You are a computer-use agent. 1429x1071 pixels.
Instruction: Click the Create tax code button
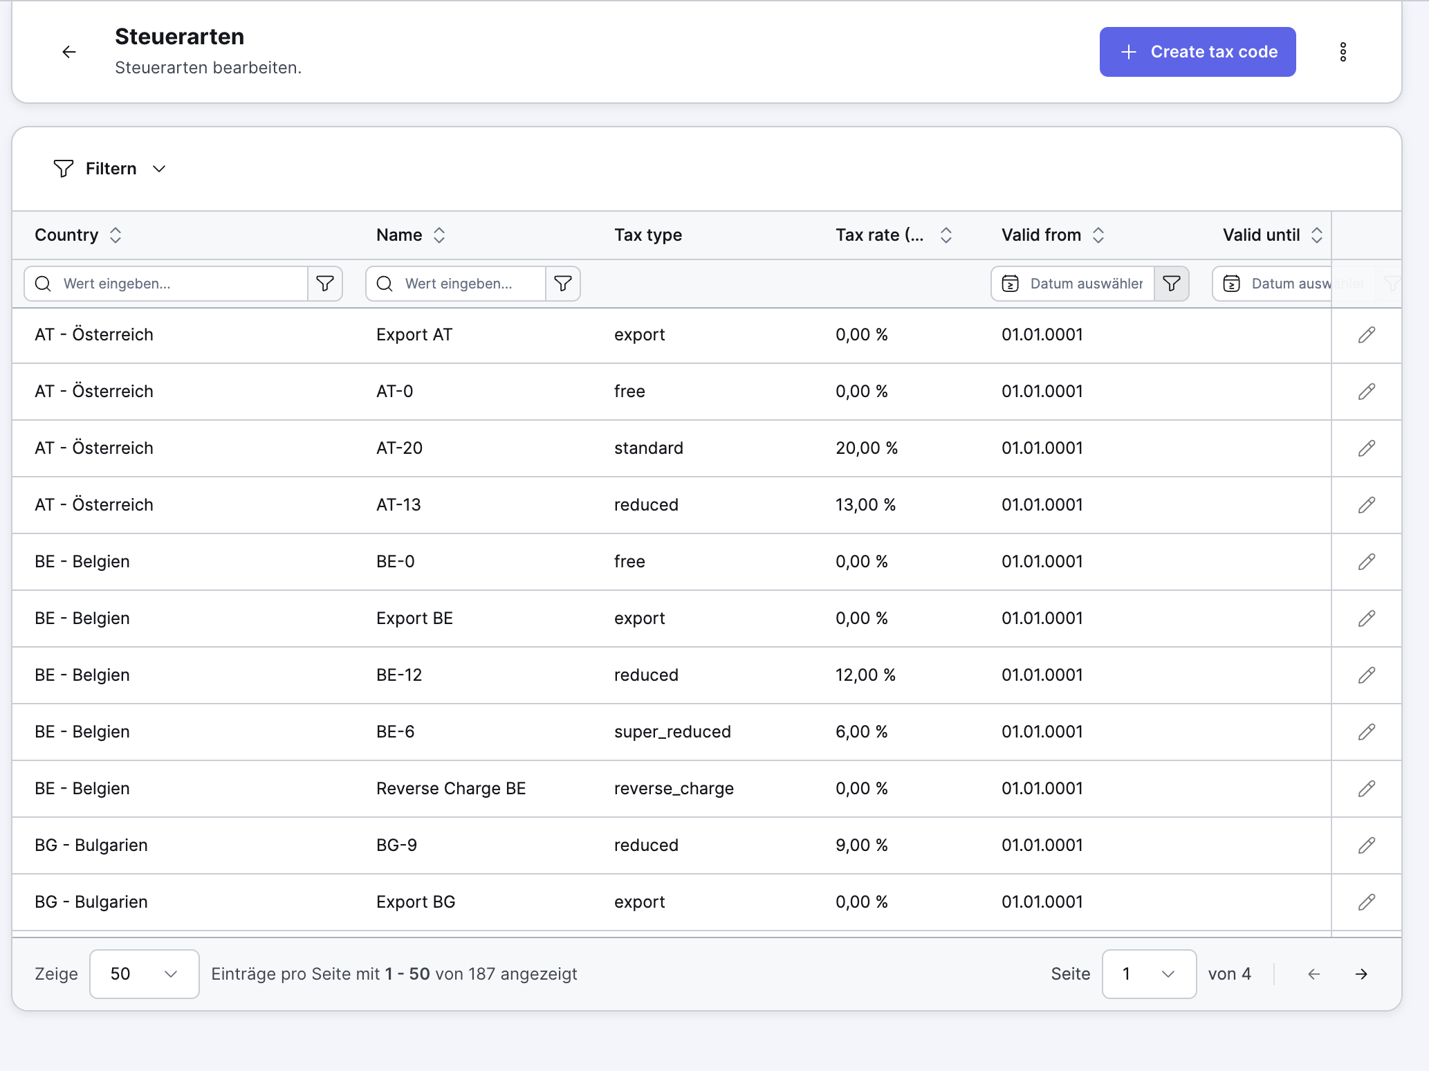(1197, 52)
